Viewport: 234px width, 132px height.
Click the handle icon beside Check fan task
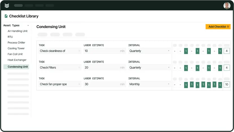click(79, 84)
